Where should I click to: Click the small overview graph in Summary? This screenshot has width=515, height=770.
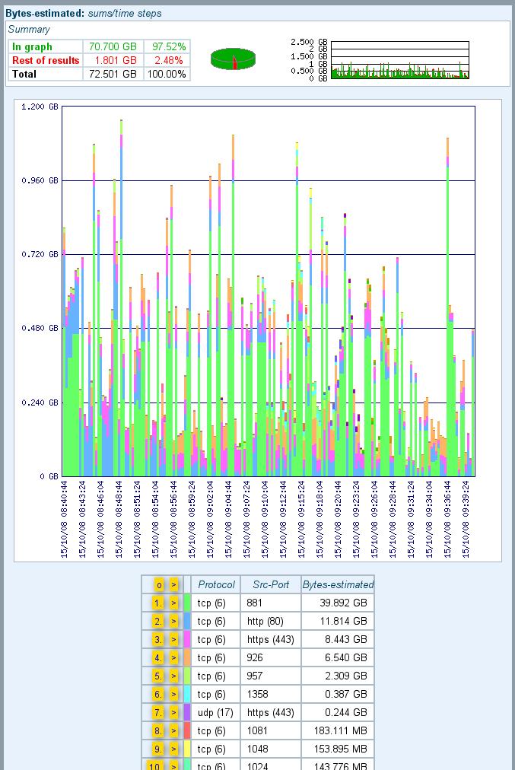coord(400,60)
